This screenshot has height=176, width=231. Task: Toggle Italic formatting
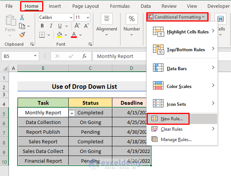click(50, 26)
